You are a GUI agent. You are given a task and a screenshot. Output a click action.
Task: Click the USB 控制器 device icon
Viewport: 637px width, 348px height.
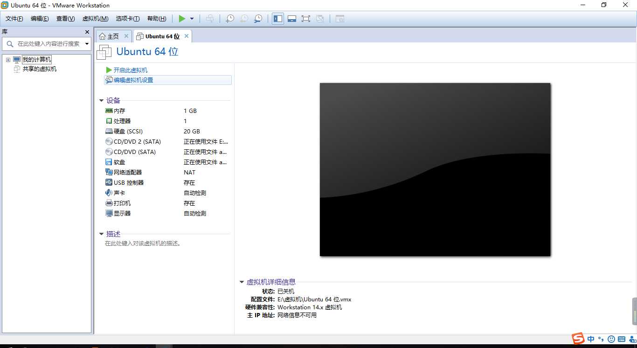point(109,183)
